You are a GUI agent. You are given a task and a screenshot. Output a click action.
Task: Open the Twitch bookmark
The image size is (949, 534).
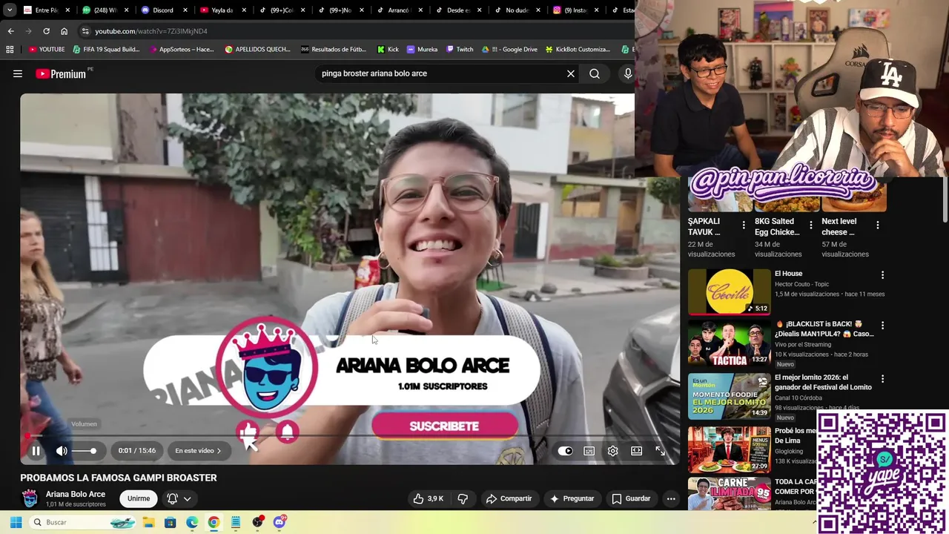point(460,49)
